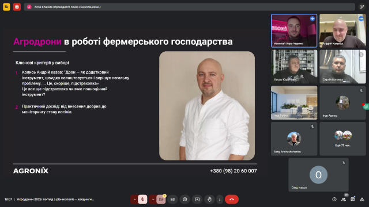
Task: Click the AGRONIX logo on slide
Action: 31,171
